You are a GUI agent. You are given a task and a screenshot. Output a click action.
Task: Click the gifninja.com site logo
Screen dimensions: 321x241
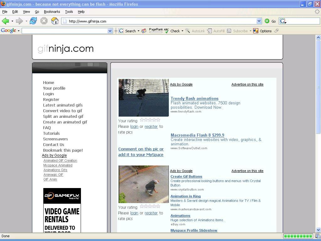point(66,49)
